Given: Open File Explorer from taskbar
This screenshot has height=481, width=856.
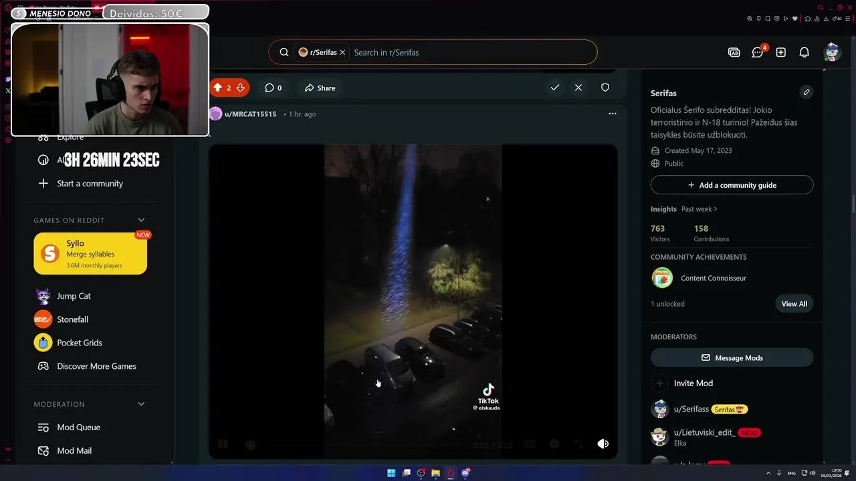Looking at the screenshot, I should tap(435, 473).
